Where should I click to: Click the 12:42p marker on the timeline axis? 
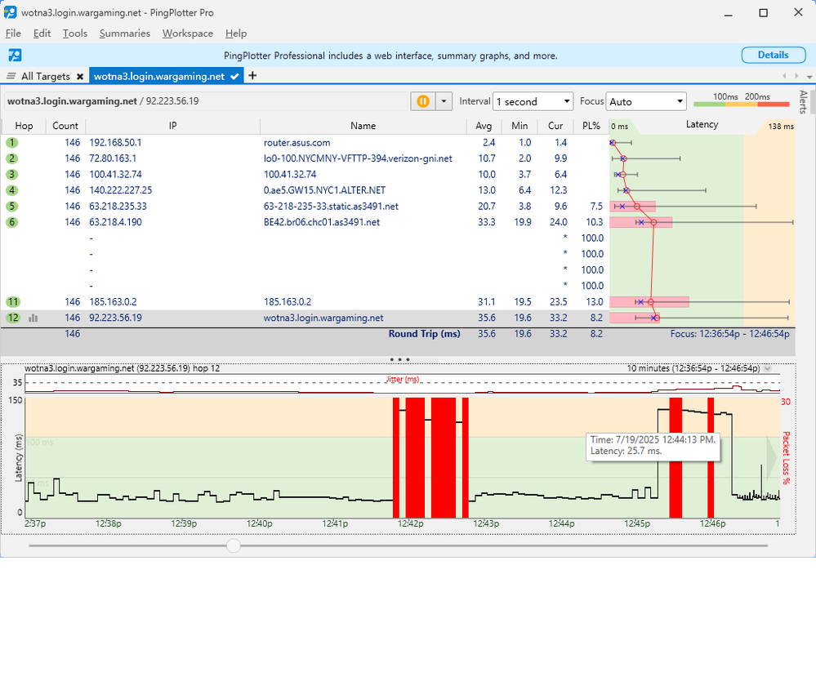[411, 523]
